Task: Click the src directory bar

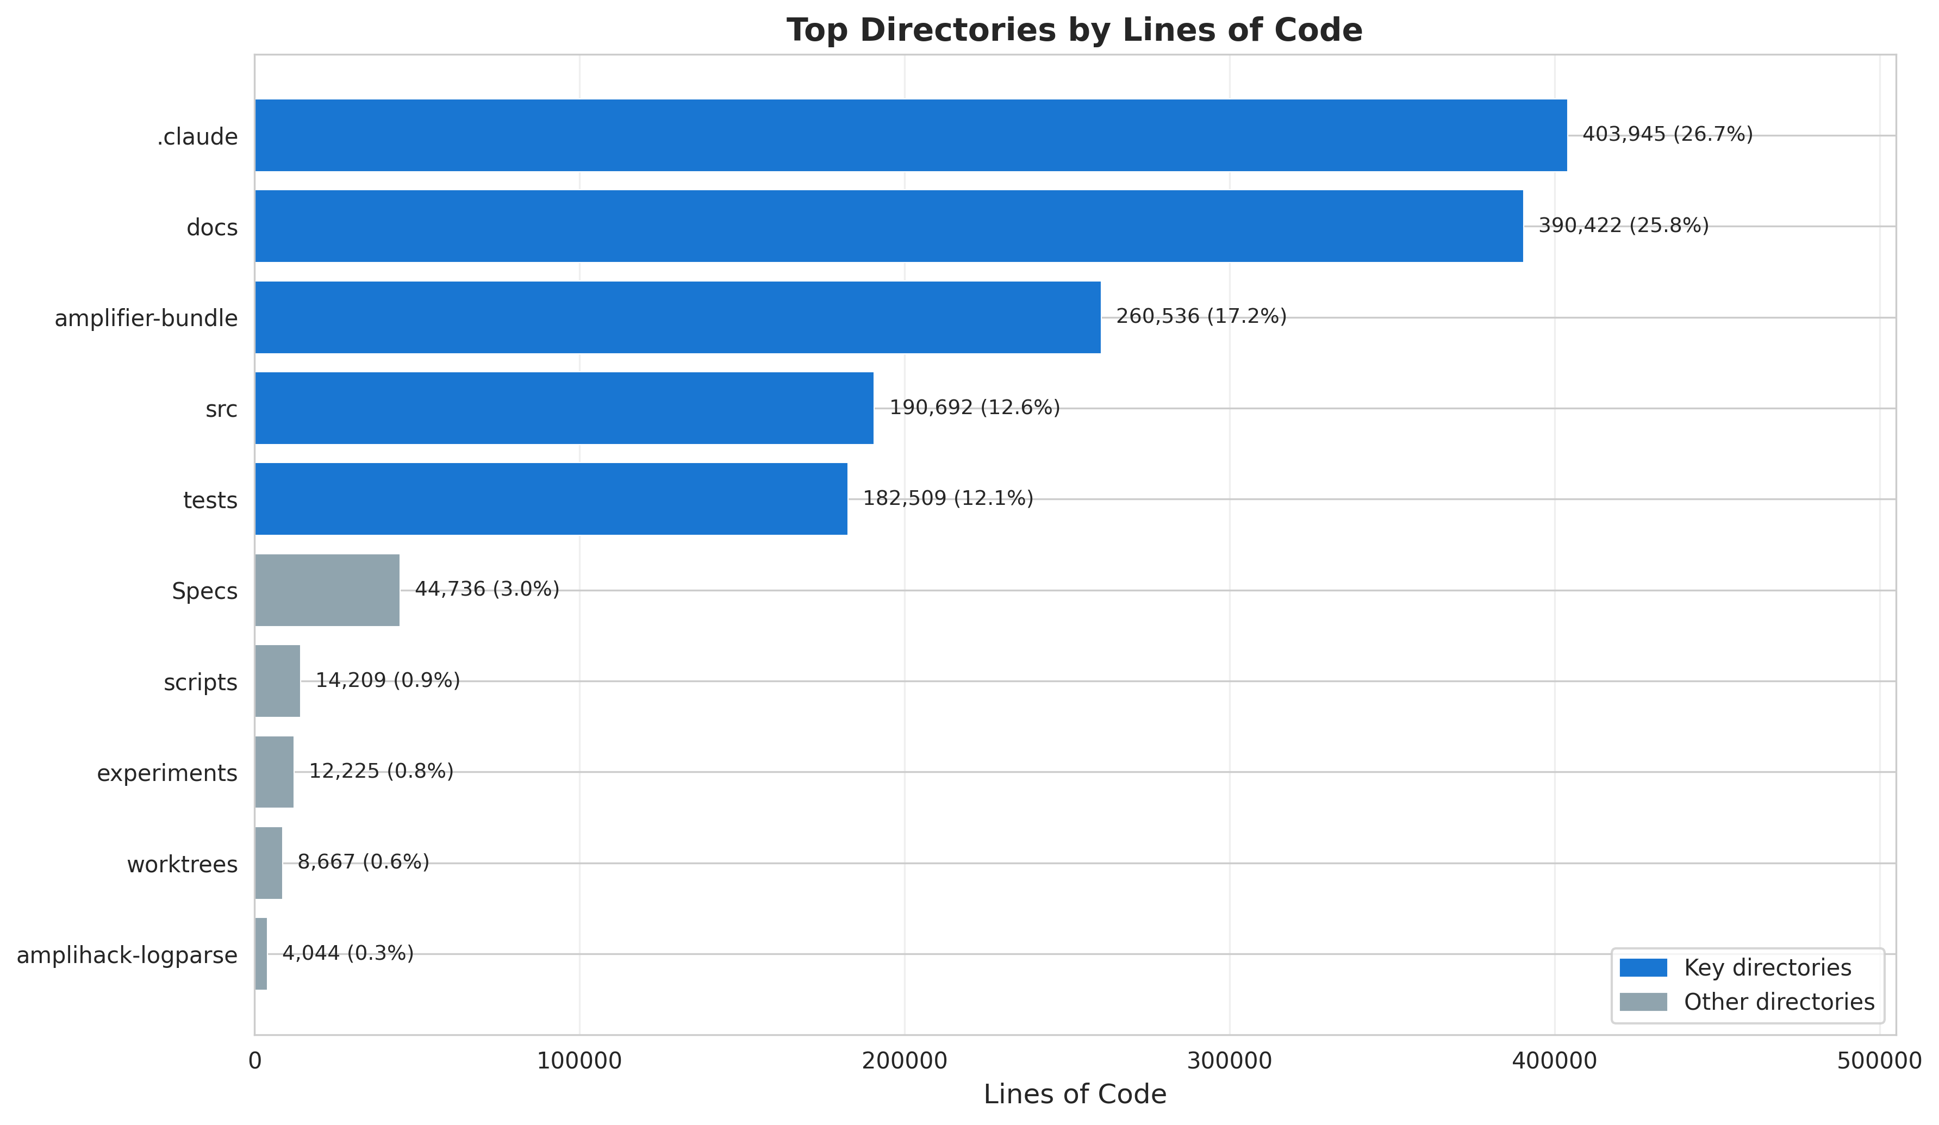Action: tap(564, 408)
